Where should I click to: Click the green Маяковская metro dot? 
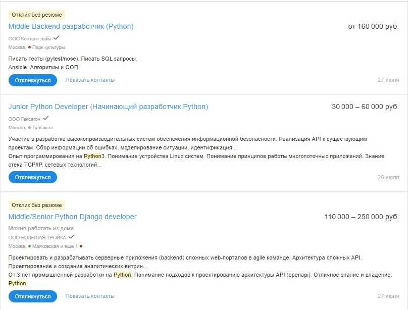point(30,246)
